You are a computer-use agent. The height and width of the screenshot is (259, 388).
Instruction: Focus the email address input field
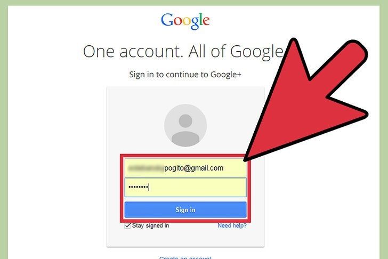pos(185,168)
